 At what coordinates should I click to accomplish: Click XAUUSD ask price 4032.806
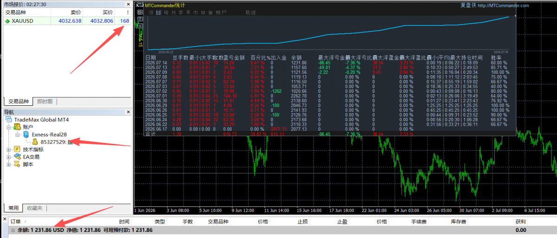pyautogui.click(x=102, y=21)
